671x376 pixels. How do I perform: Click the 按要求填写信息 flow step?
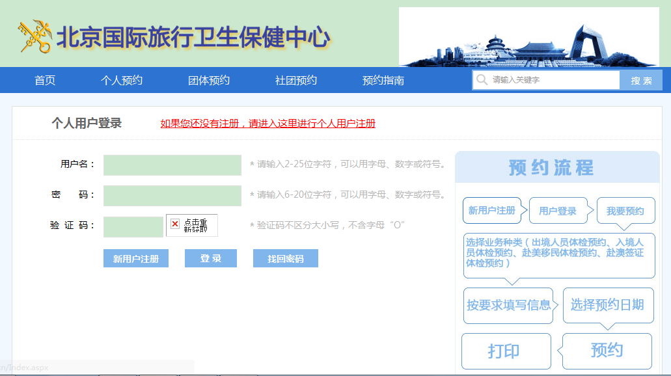coord(508,306)
